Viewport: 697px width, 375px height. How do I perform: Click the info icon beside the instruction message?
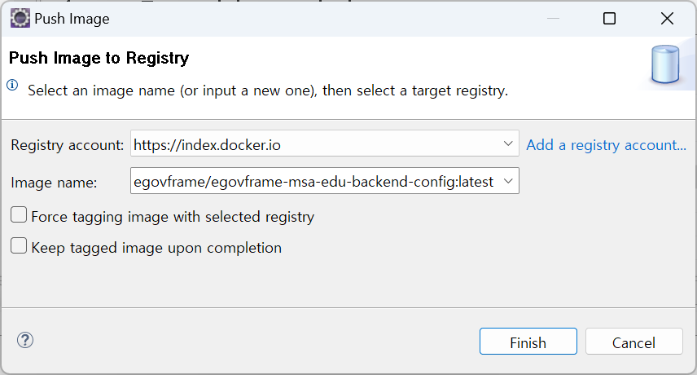click(x=12, y=84)
